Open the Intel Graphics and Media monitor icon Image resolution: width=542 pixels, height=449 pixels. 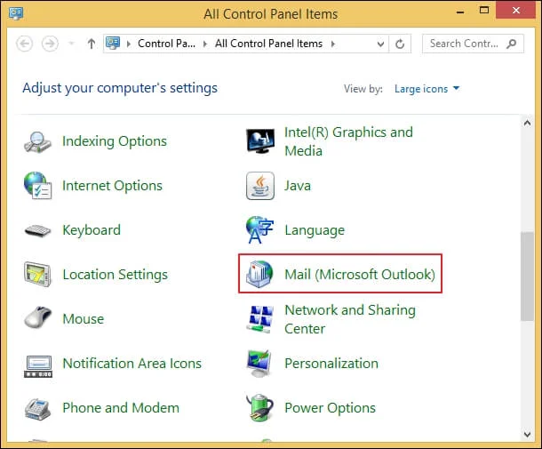pos(260,141)
